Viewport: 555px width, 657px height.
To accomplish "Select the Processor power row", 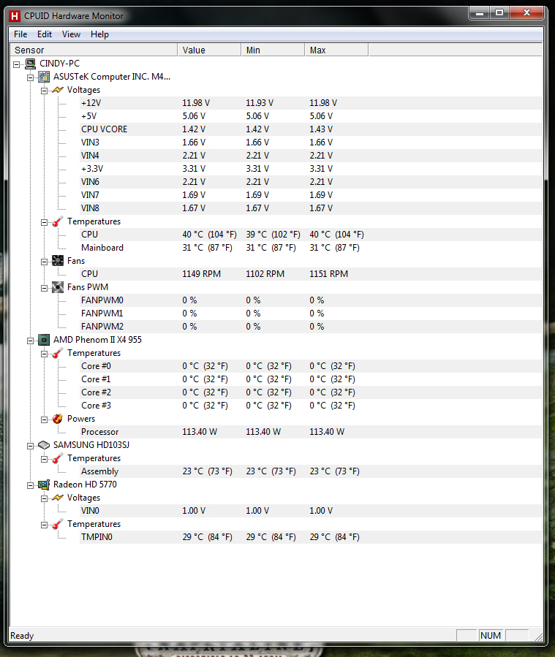I will pyautogui.click(x=99, y=432).
